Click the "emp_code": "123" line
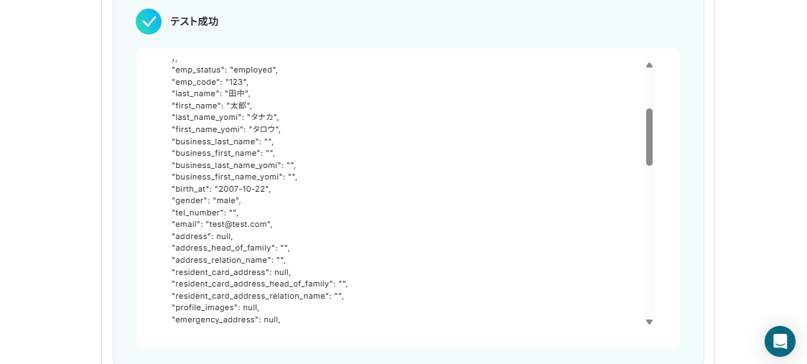 pos(210,82)
